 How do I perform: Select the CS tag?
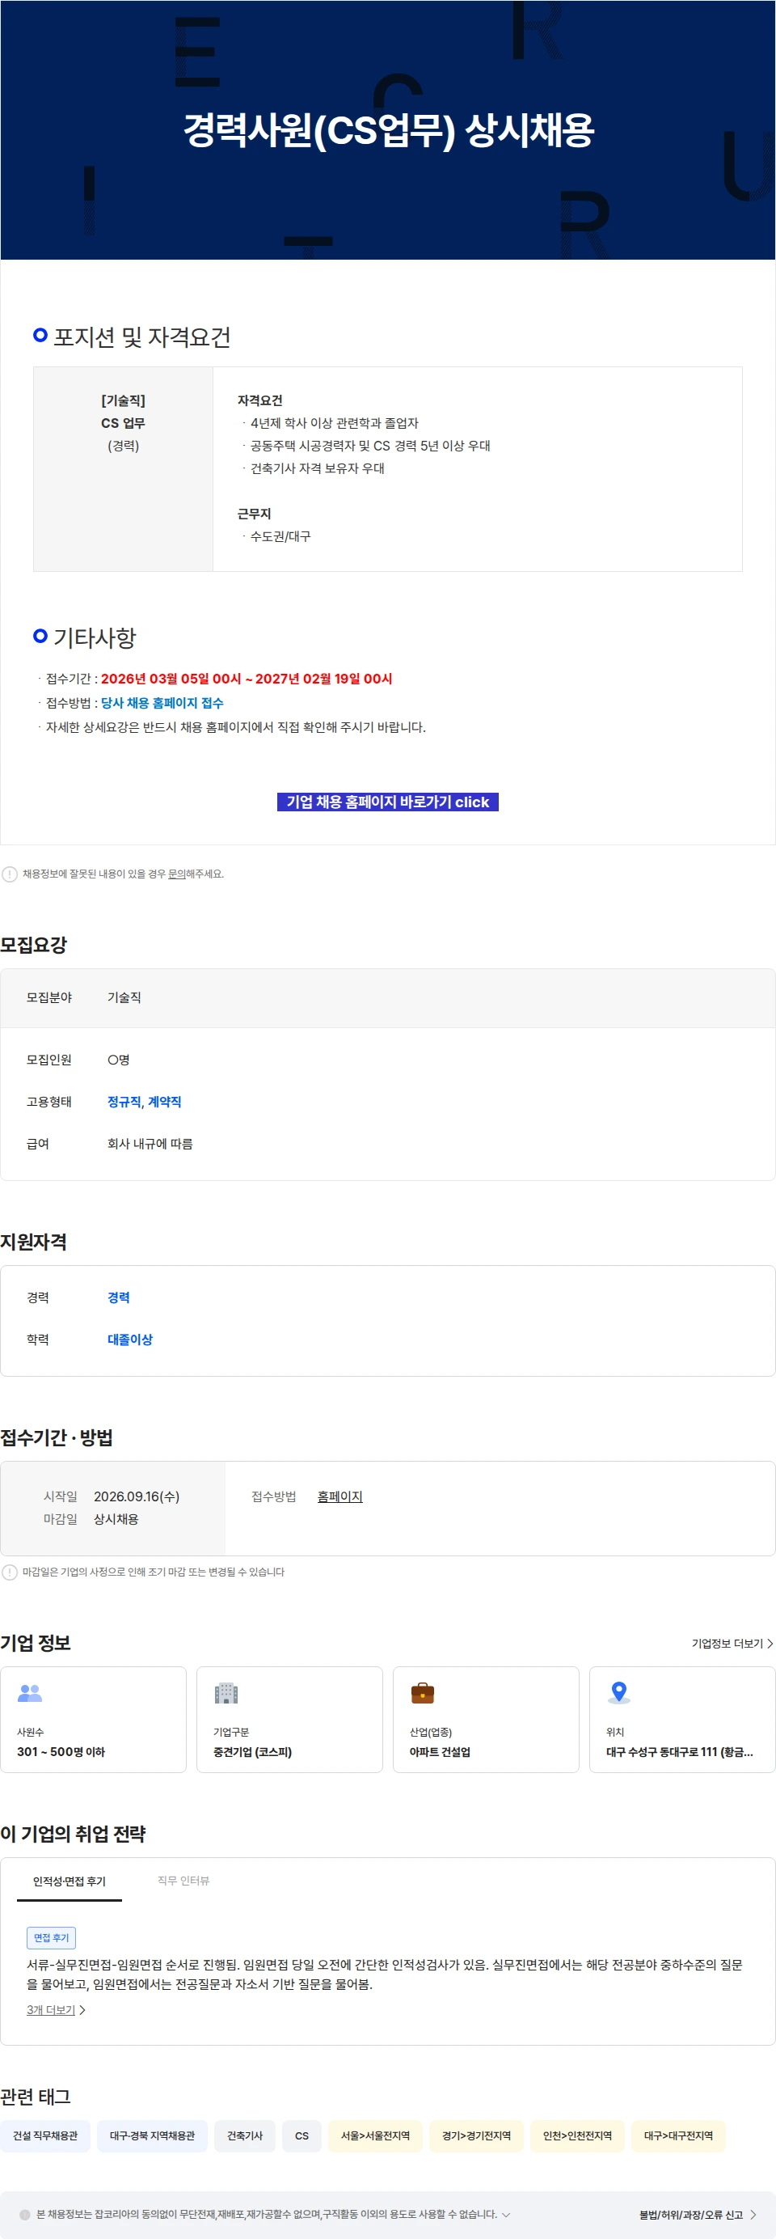click(302, 2135)
